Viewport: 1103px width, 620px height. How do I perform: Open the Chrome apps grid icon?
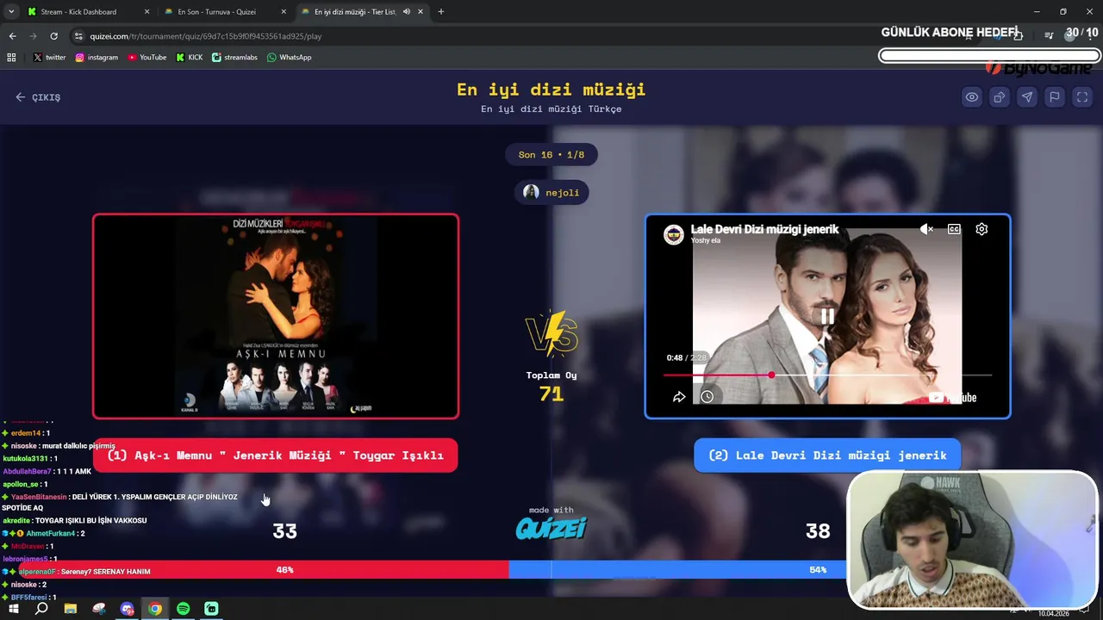pos(11,58)
